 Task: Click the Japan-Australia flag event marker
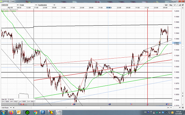(x=73, y=104)
